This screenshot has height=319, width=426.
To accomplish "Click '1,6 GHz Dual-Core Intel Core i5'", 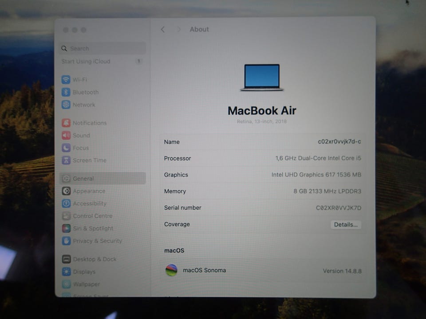I will [x=318, y=158].
